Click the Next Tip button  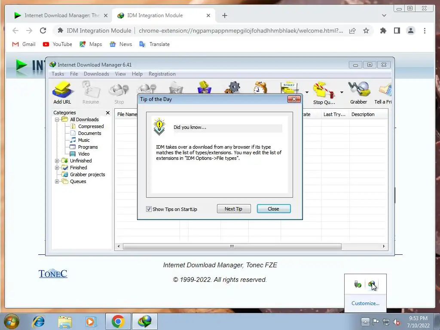pos(233,209)
